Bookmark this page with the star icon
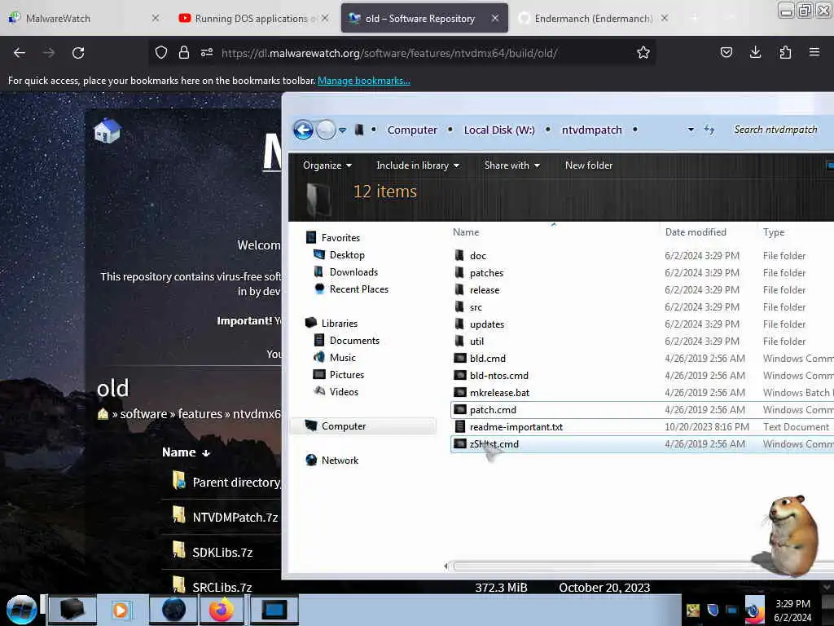 click(x=643, y=53)
